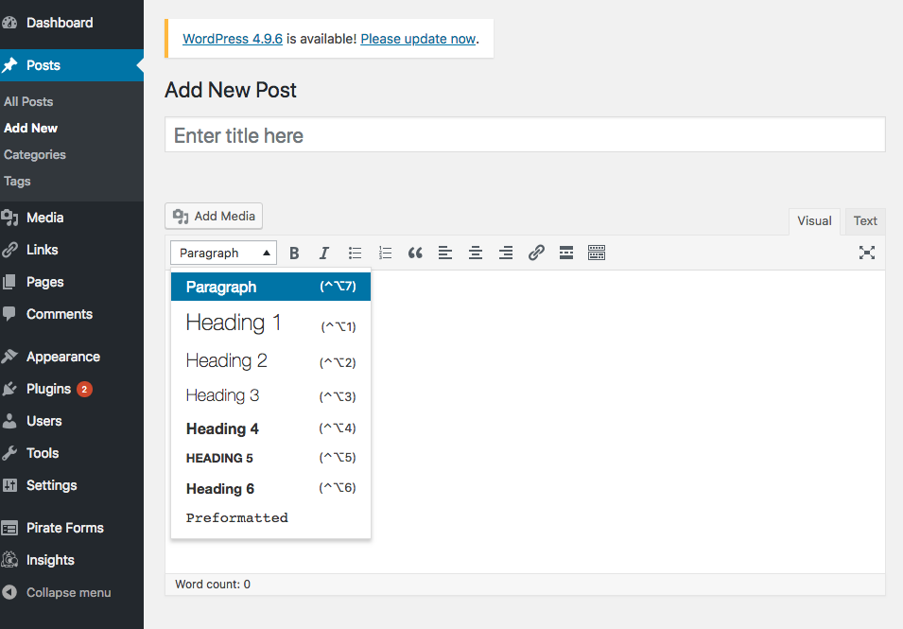Align text center
The image size is (903, 629).
(476, 253)
